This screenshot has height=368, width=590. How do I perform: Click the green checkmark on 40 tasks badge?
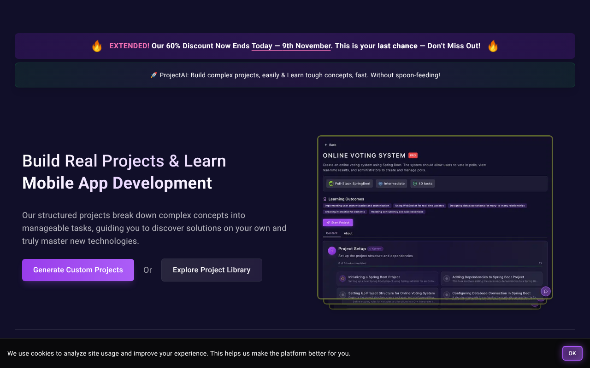[415, 184]
